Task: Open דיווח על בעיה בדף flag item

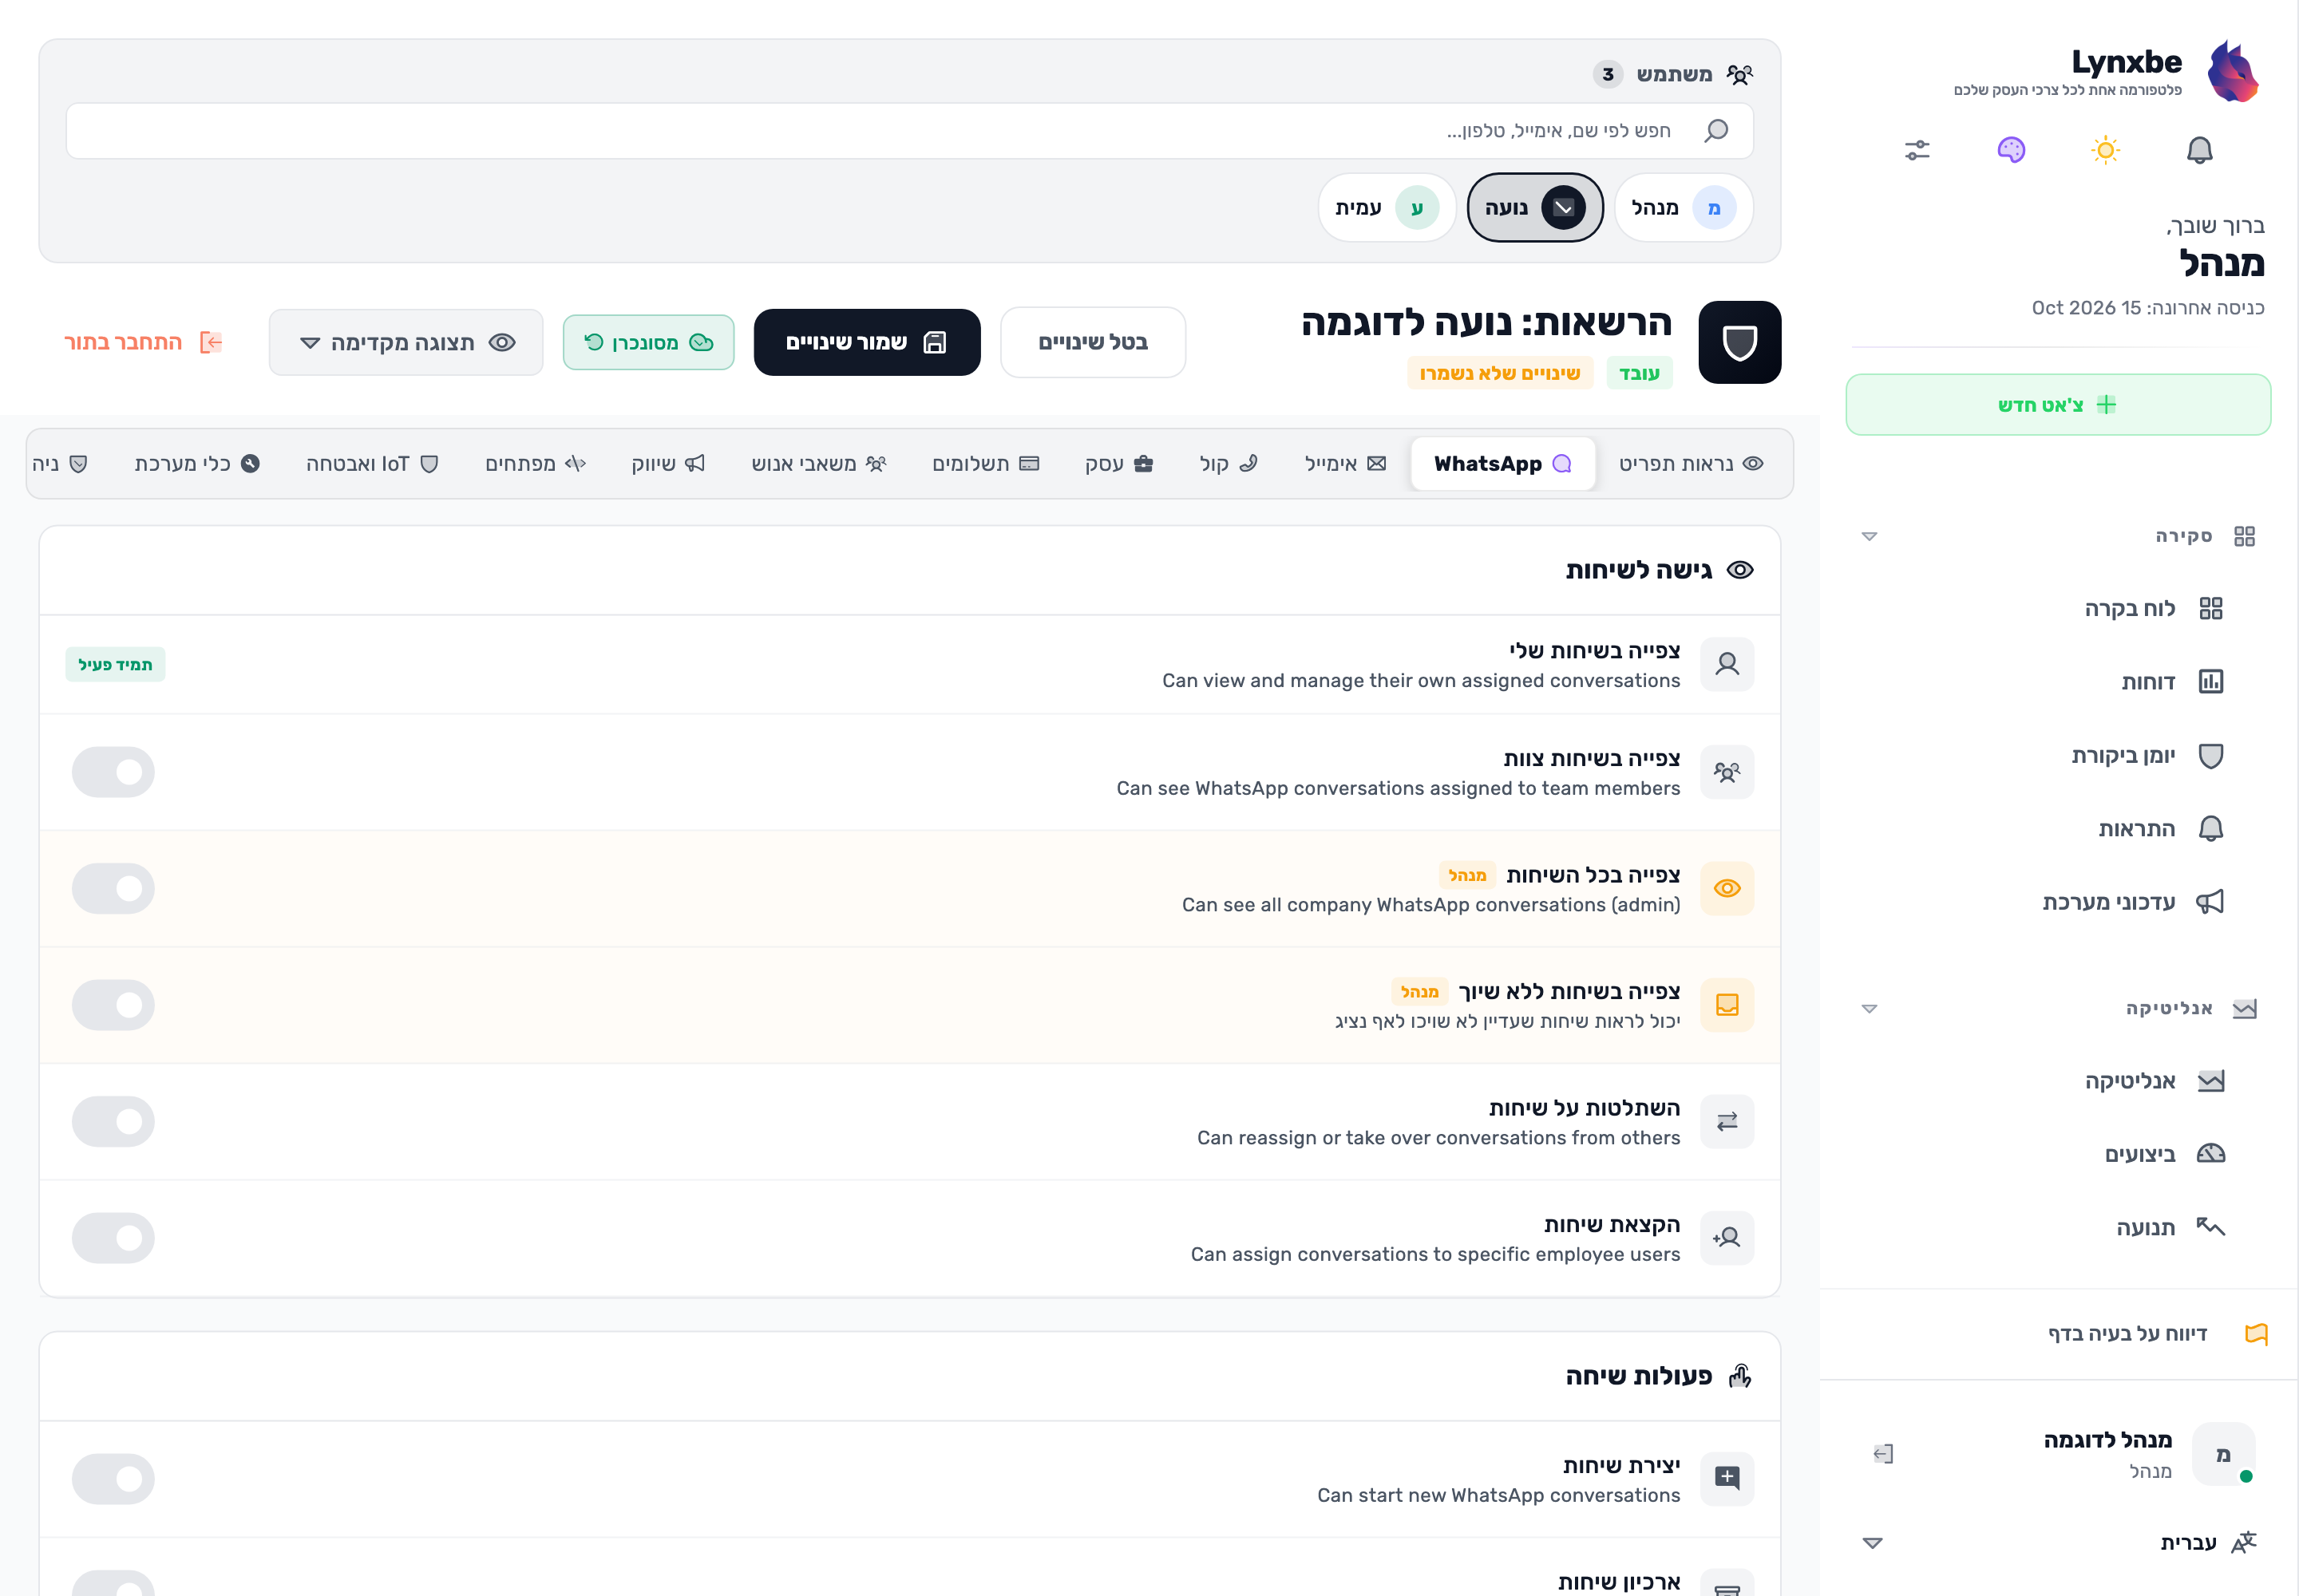Action: [2157, 1333]
